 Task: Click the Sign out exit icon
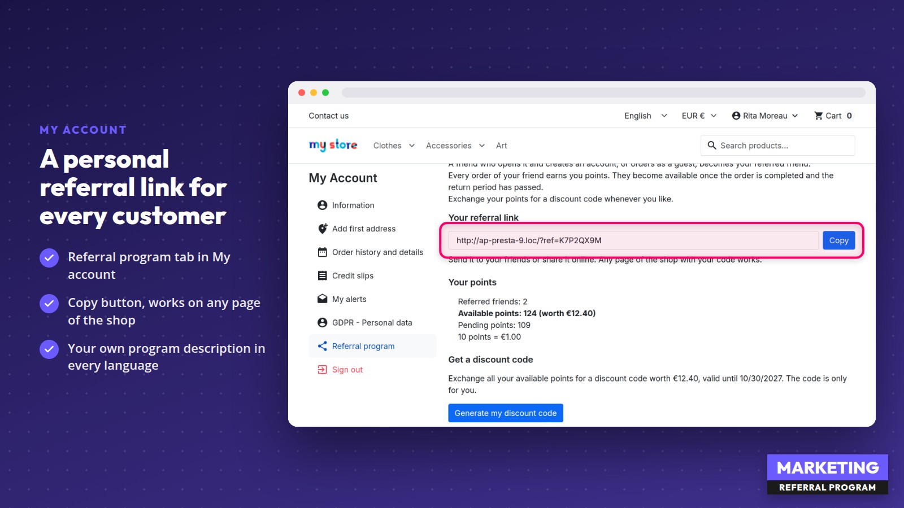click(322, 370)
